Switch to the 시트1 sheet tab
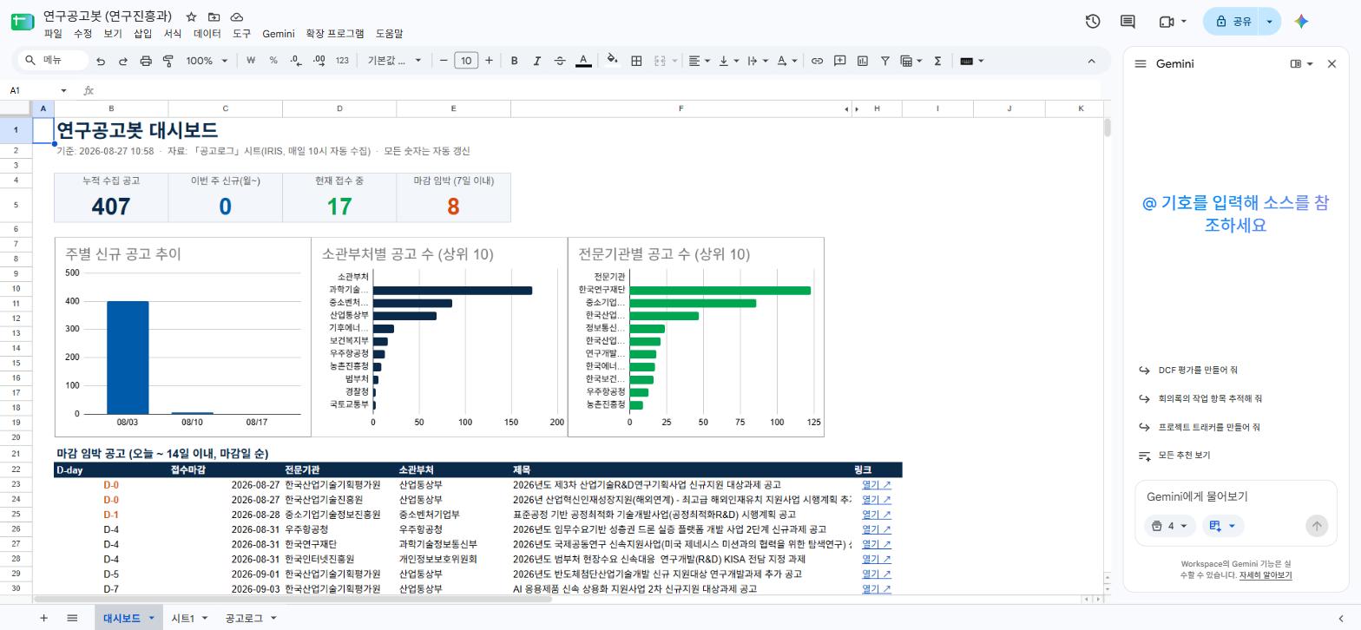 [182, 618]
